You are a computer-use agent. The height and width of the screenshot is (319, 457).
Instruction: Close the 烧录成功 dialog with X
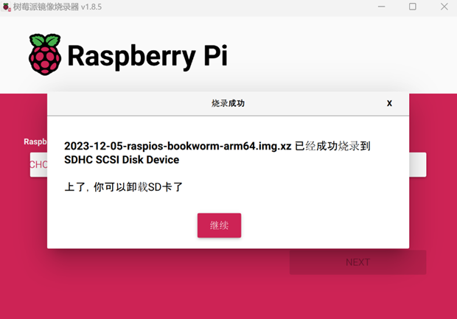pyautogui.click(x=389, y=103)
